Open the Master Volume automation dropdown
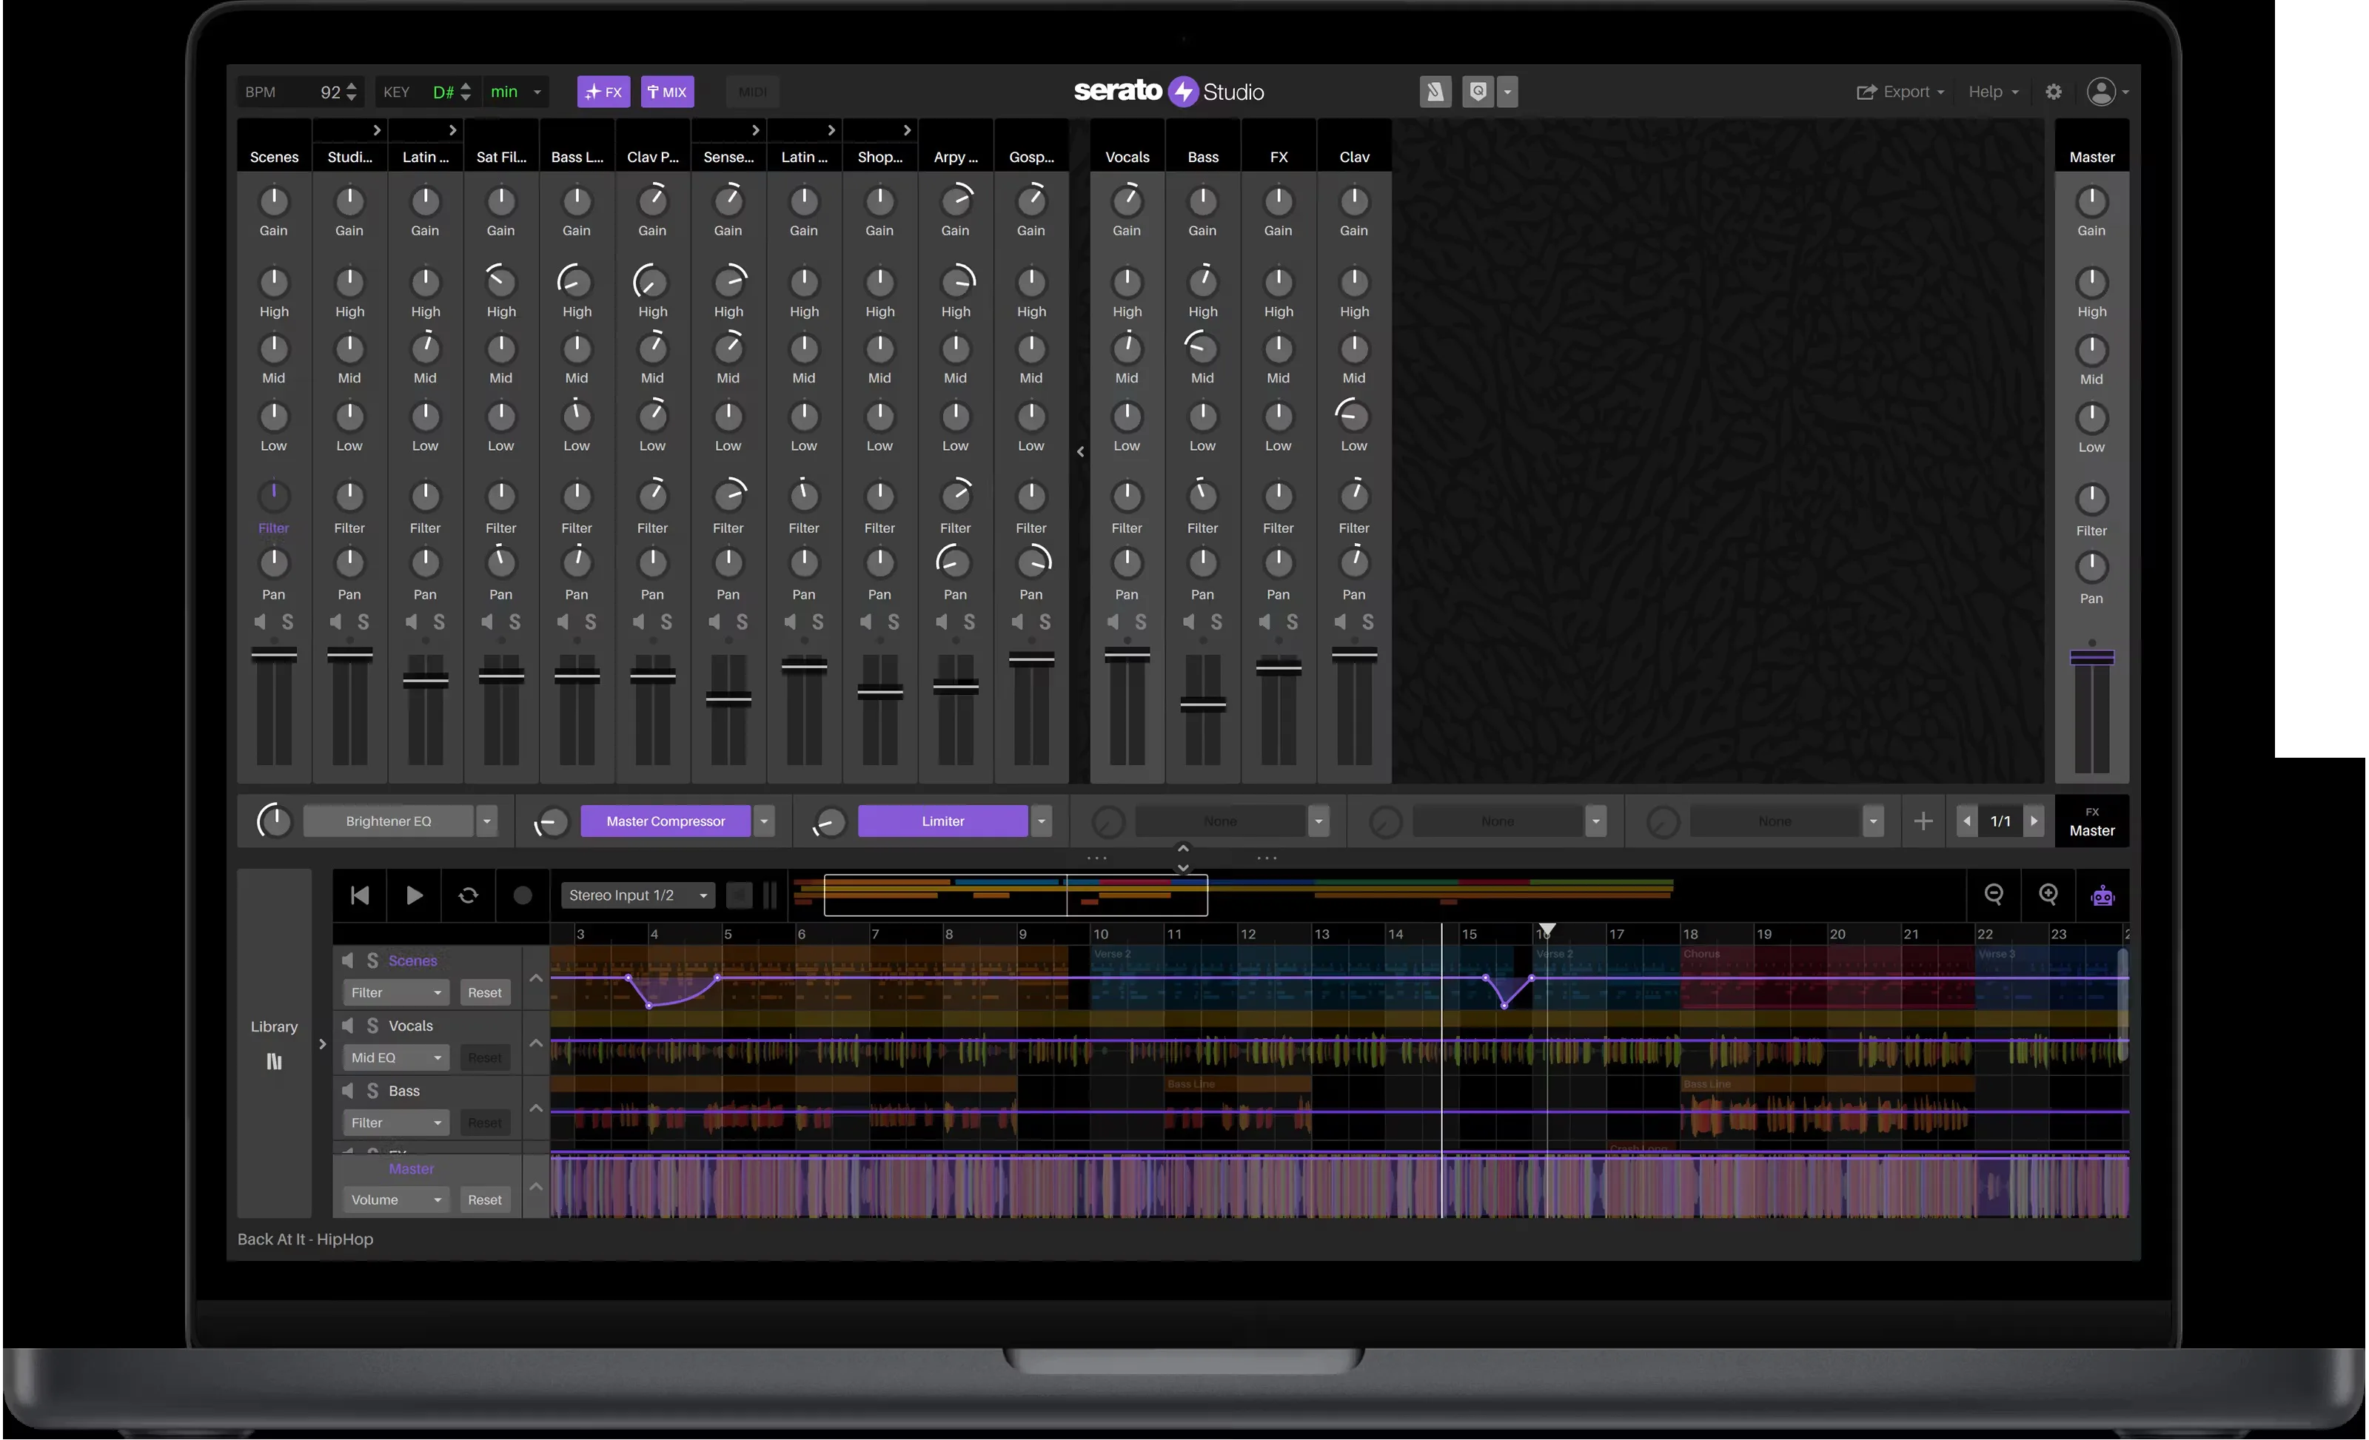 coord(396,1202)
